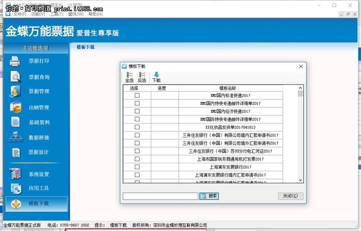Viewport: 361px width, 231px height.
Task: Open 系统设置 icon in sidebar
Action: pyautogui.click(x=16, y=174)
